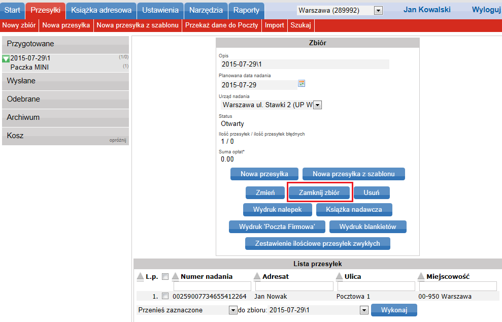The width and height of the screenshot is (502, 322).
Task: Open the Przenieś zaznaczone action dropdown
Action: 233,310
